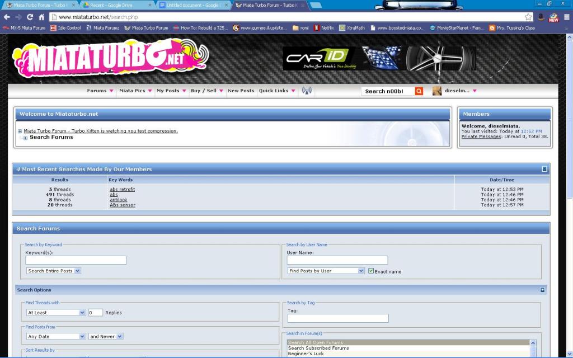This screenshot has width=573, height=358.
Task: Click the browser address bar
Action: point(290,17)
